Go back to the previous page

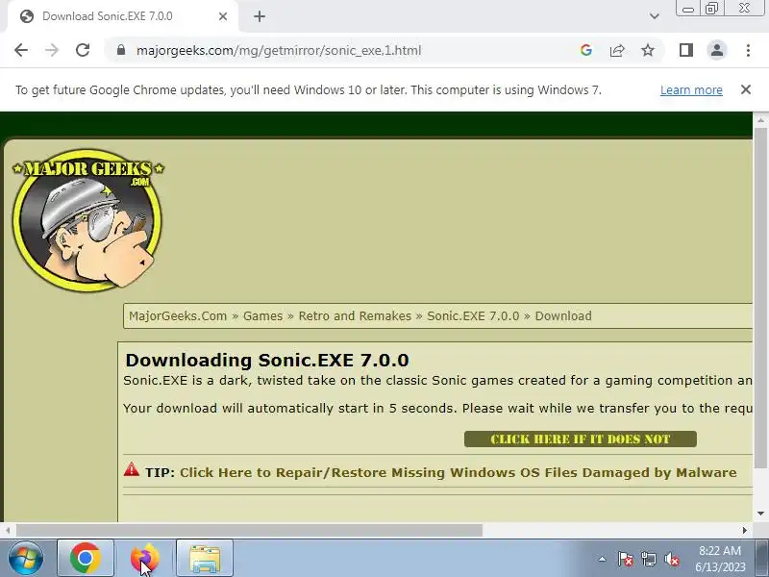(x=21, y=50)
